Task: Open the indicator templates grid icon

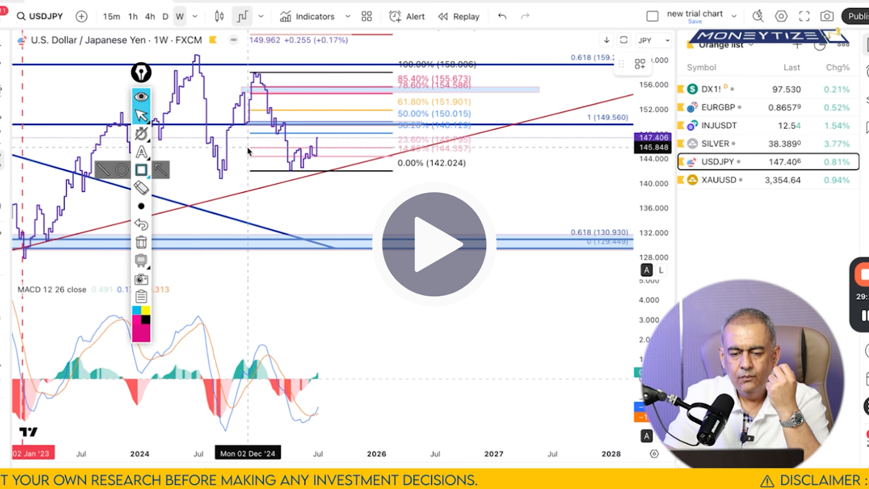Action: (x=367, y=16)
